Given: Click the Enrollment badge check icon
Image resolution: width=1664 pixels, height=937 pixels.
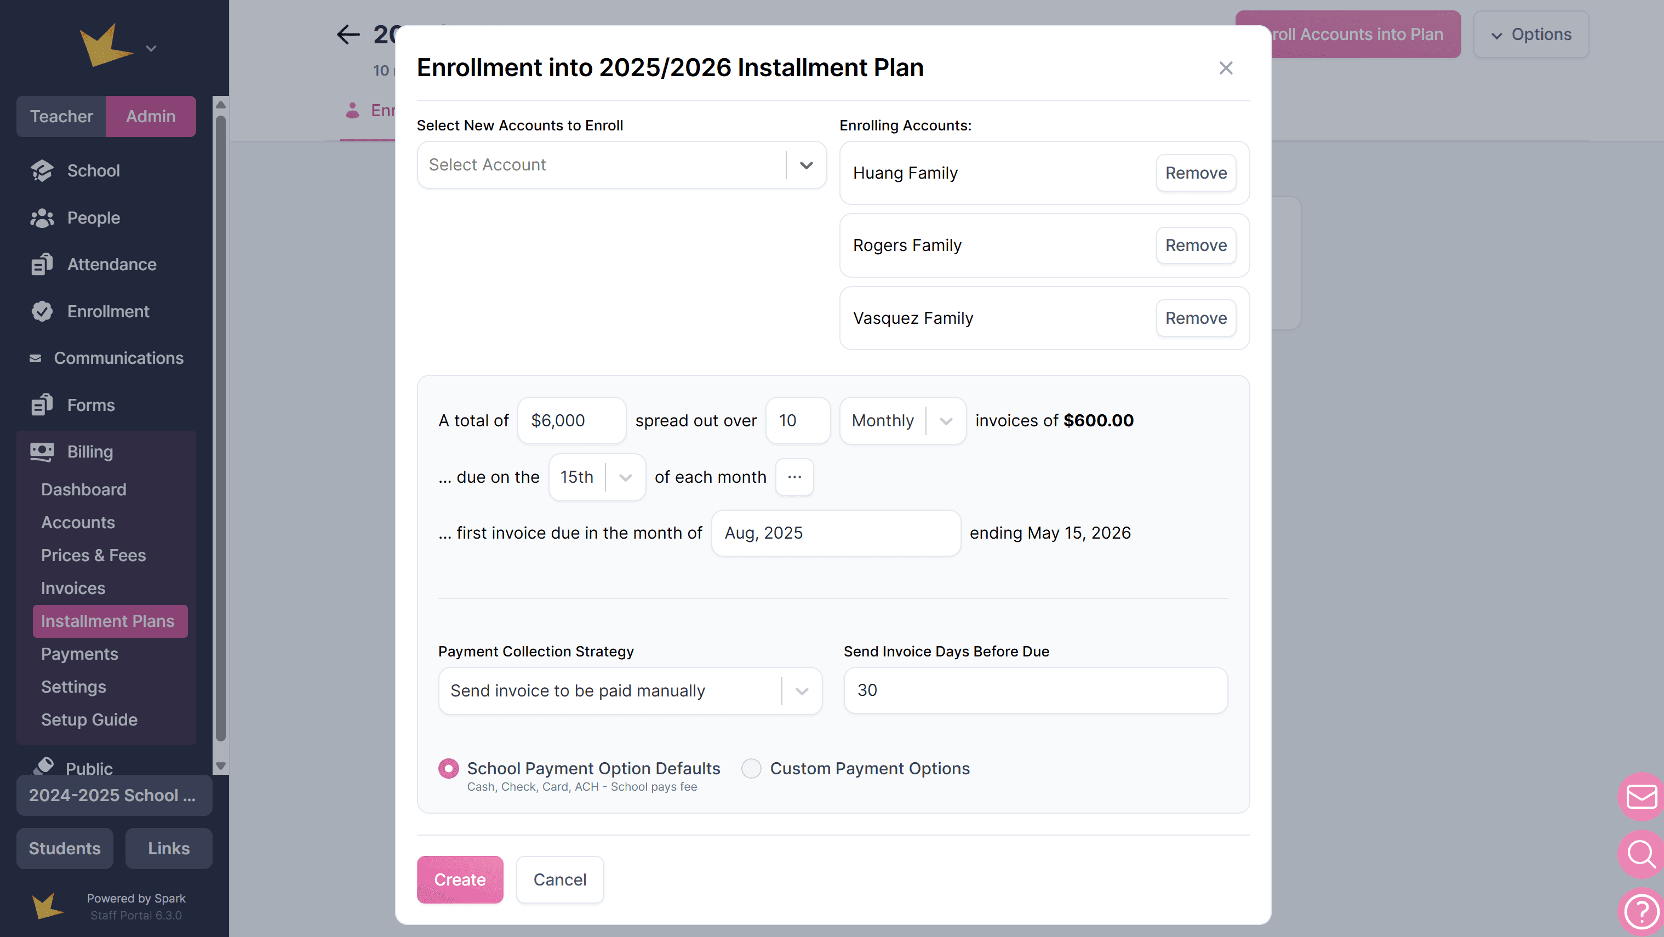Looking at the screenshot, I should coord(42,311).
